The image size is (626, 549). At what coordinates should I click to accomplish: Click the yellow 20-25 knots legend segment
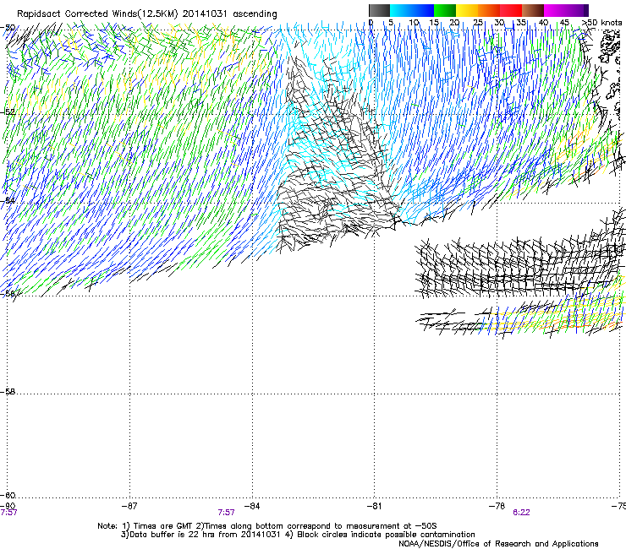click(x=467, y=10)
